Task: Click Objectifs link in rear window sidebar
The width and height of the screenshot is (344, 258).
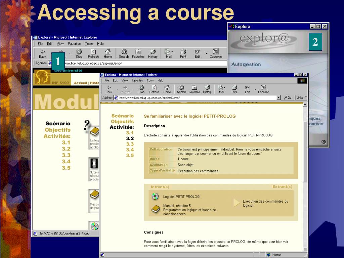Action: tap(57, 130)
